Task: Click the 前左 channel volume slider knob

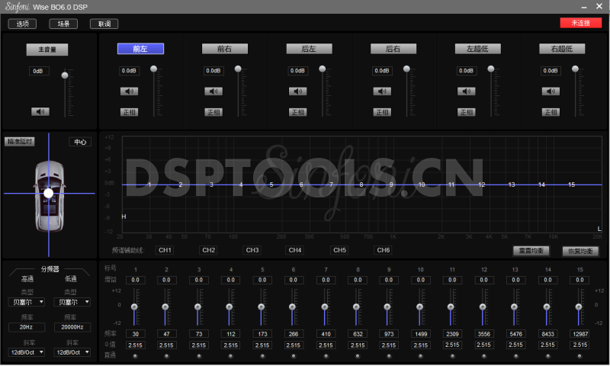Action: click(x=154, y=69)
